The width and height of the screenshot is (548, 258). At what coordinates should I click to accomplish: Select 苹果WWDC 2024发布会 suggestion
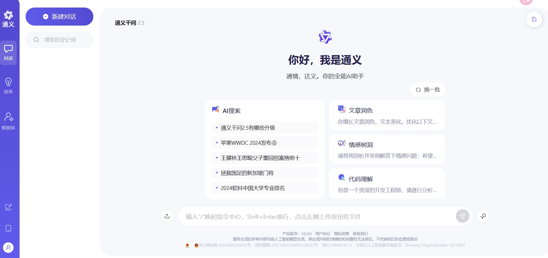pos(265,143)
